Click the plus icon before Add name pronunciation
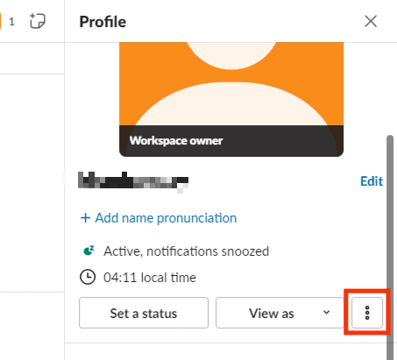The width and height of the screenshot is (397, 360). [85, 218]
